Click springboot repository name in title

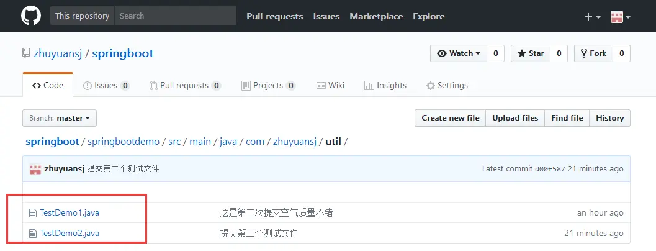[123, 53]
